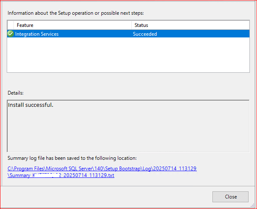257x209 pixels.
Task: Click the "Summary log file has been saved" label
Action: (x=72, y=158)
